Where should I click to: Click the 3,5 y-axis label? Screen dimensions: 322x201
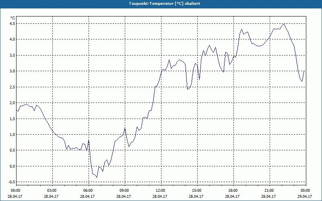tap(12, 55)
